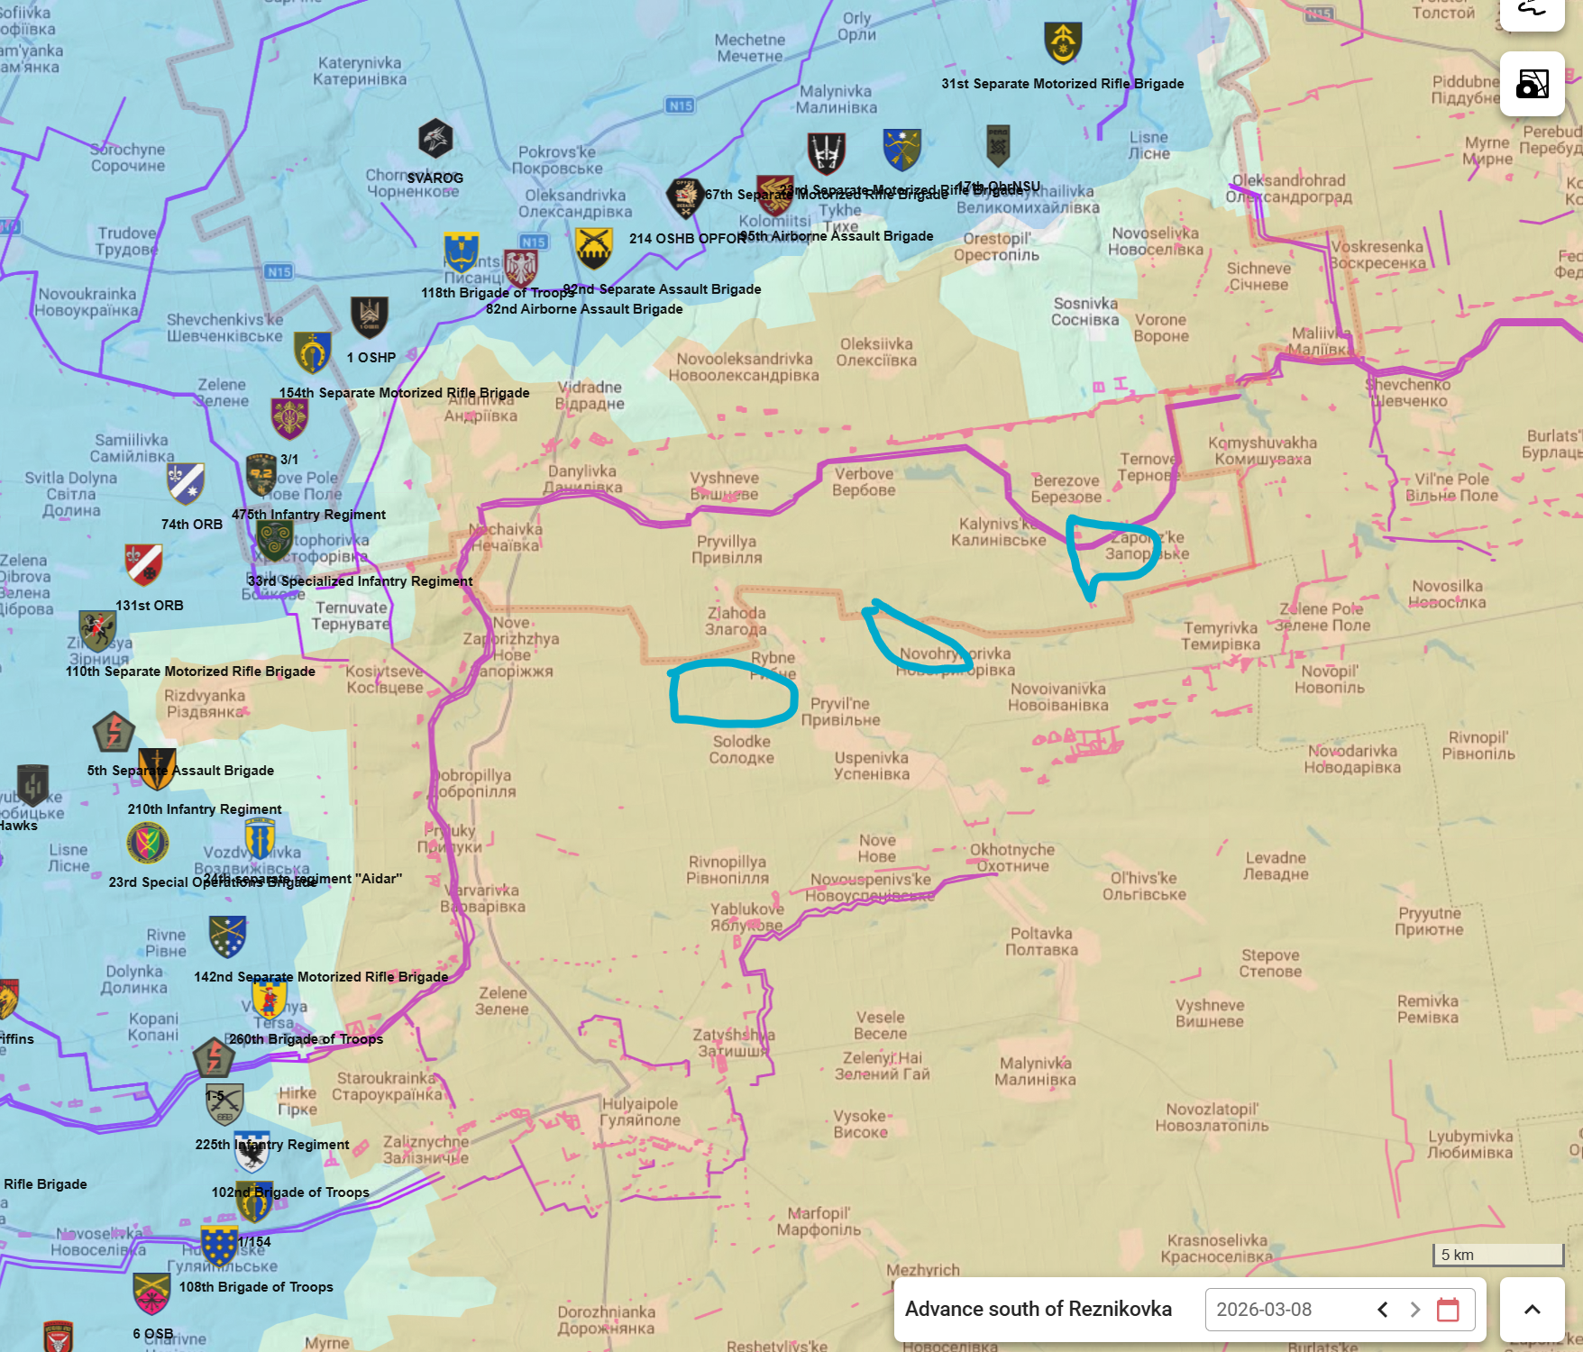The image size is (1583, 1352).
Task: Select the 31st Separate Motorized Rifle Brigade emblem
Action: point(1063,43)
